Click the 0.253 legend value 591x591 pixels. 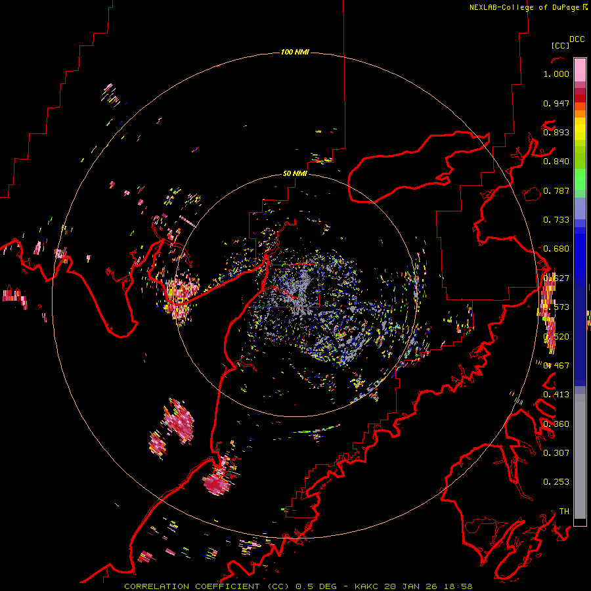556,482
